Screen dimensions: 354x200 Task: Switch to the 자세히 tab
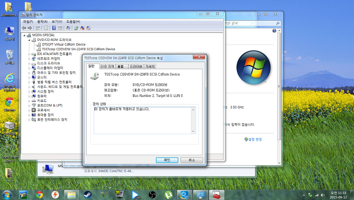tap(150, 66)
